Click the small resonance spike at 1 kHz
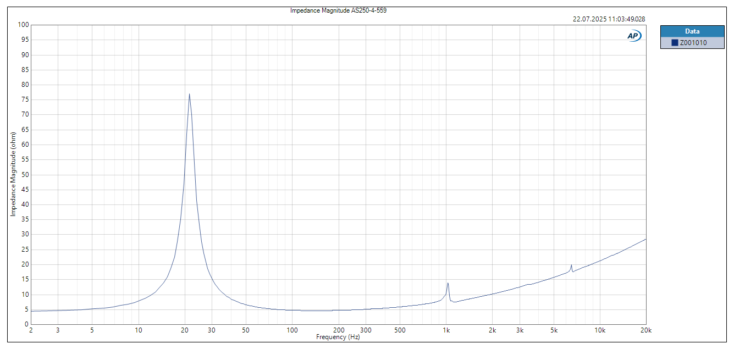The height and width of the screenshot is (349, 734). [449, 283]
